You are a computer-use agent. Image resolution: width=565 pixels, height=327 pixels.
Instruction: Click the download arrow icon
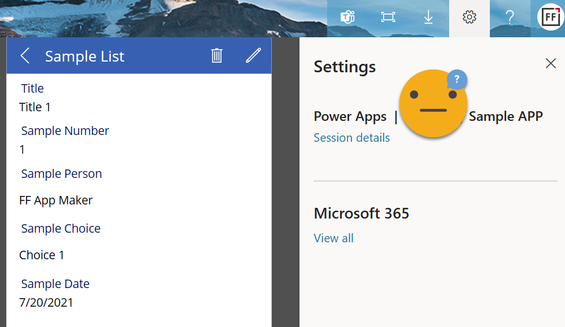(428, 17)
